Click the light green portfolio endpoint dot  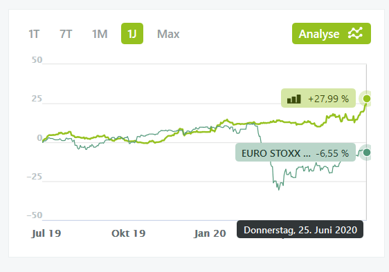pos(367,99)
